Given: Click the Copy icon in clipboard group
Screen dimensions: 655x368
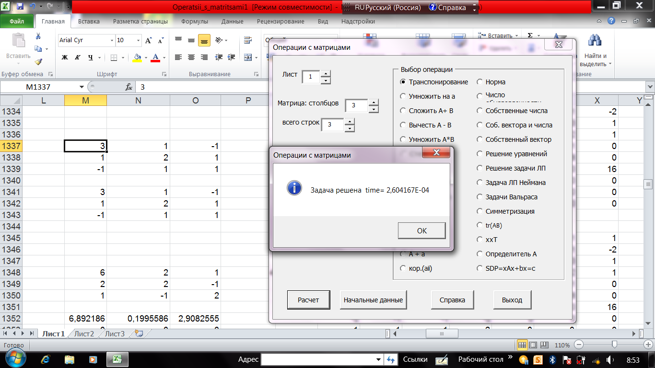Looking at the screenshot, I should pyautogui.click(x=38, y=49).
